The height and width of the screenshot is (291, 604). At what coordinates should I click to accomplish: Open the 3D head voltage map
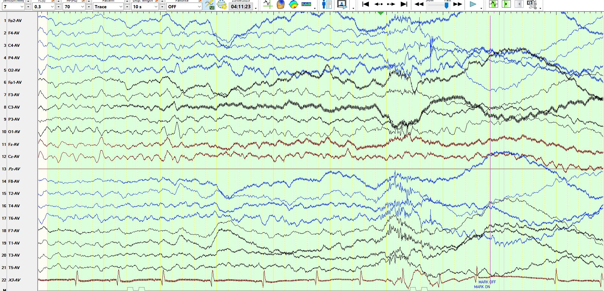point(280,4)
